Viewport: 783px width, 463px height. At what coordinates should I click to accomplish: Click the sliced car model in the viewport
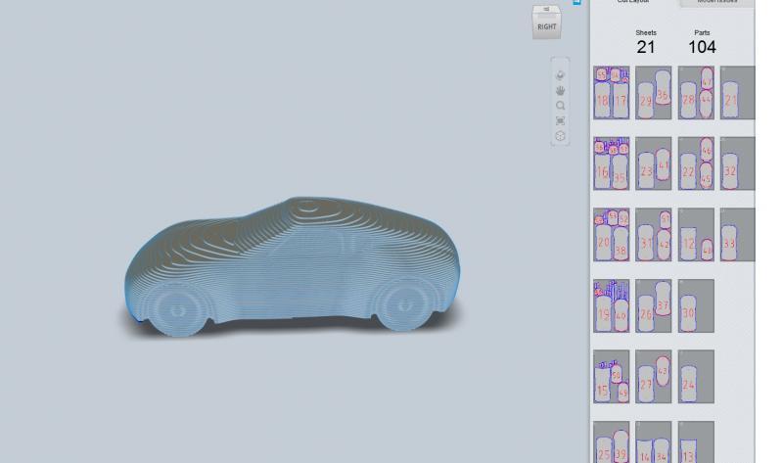click(x=294, y=269)
